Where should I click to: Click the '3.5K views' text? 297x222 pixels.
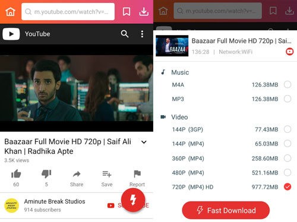(x=17, y=160)
